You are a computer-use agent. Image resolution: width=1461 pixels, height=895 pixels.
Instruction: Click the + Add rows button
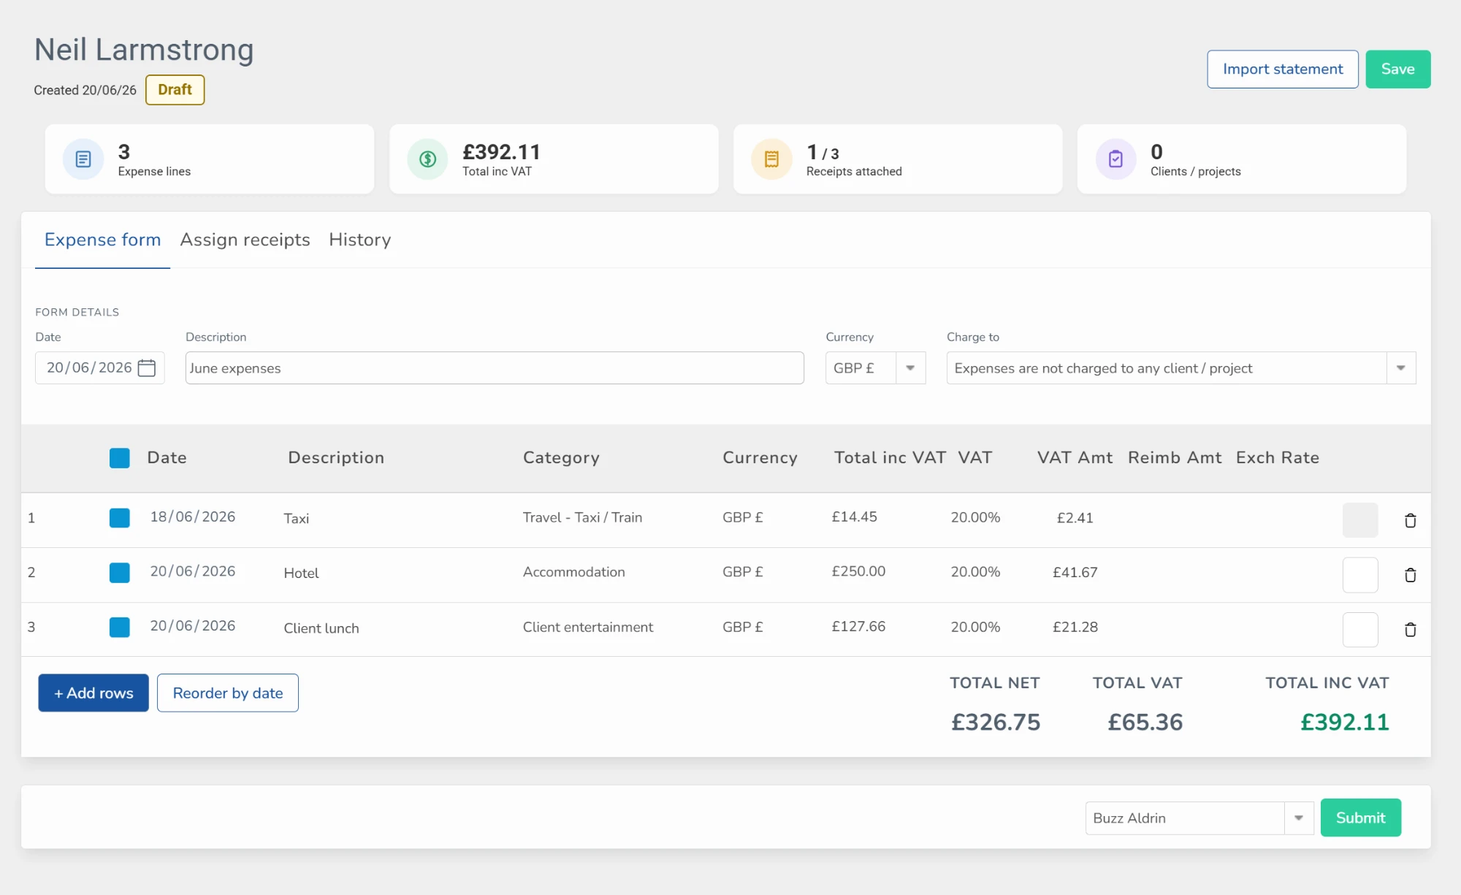coord(94,693)
